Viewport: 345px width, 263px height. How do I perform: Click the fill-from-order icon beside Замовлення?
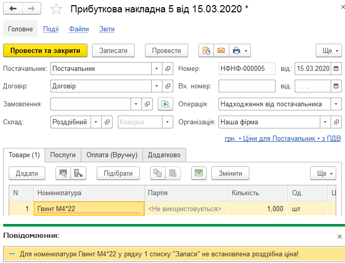point(166,104)
